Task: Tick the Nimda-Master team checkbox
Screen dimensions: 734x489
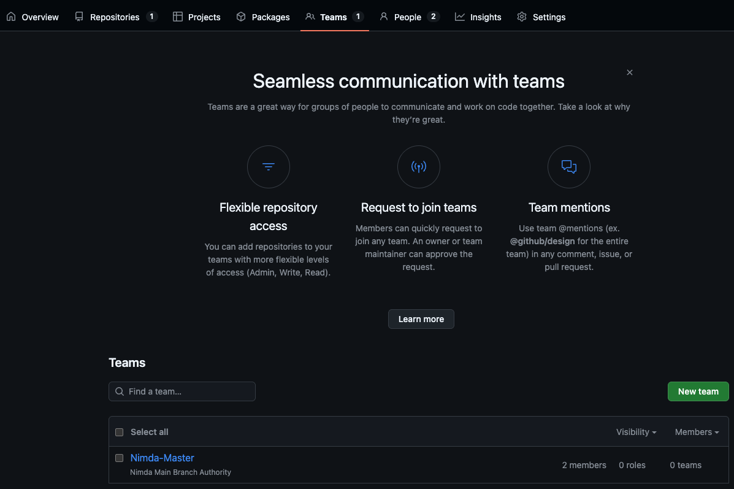Action: pyautogui.click(x=120, y=458)
